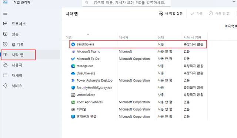This screenshot has height=138, width=237.
Task: Click the 터미널 terminal icon
Action: 73,110
